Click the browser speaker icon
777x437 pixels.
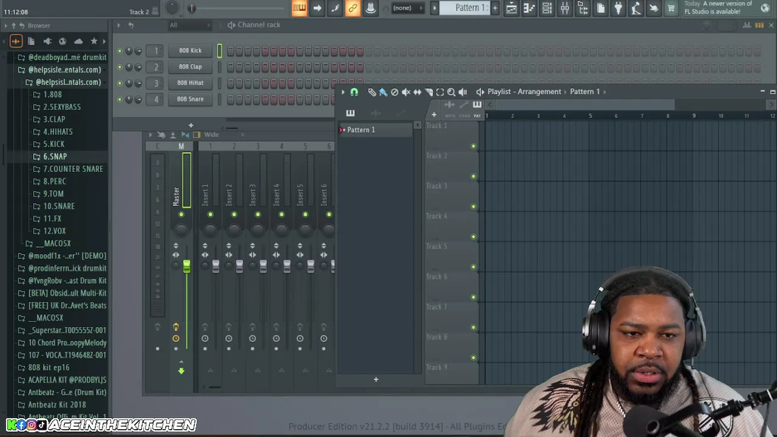47,41
